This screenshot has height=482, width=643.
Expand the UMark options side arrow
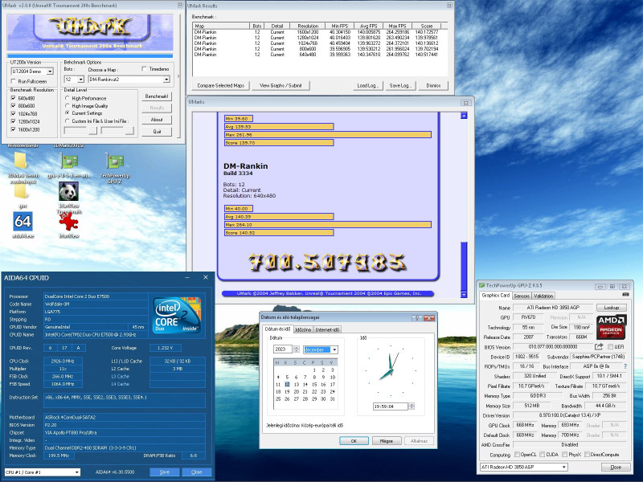pyautogui.click(x=178, y=76)
